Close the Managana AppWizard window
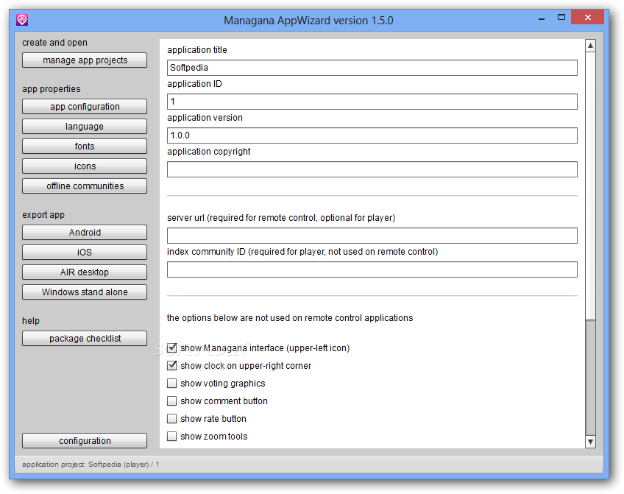Image resolution: width=624 pixels, height=494 pixels. [x=587, y=17]
